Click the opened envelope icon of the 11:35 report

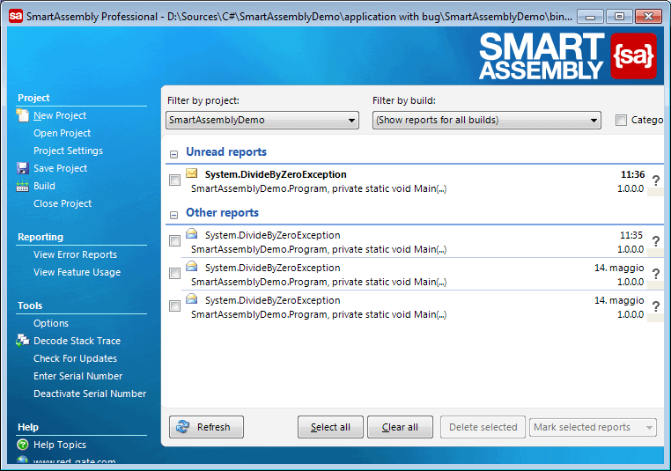pyautogui.click(x=192, y=233)
